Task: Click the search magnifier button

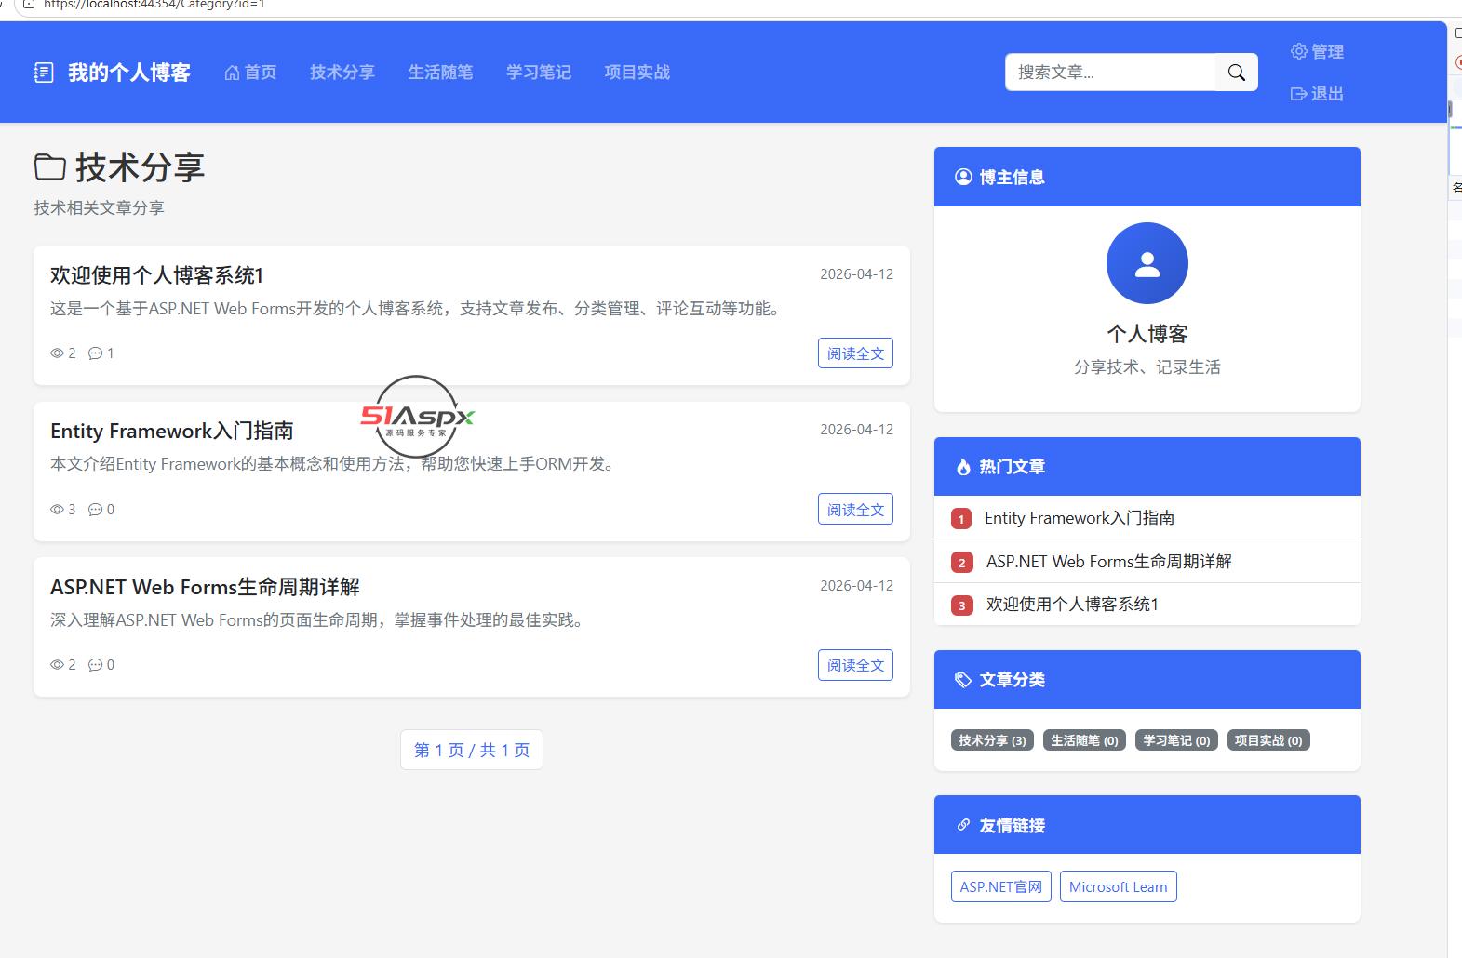Action: click(x=1237, y=73)
